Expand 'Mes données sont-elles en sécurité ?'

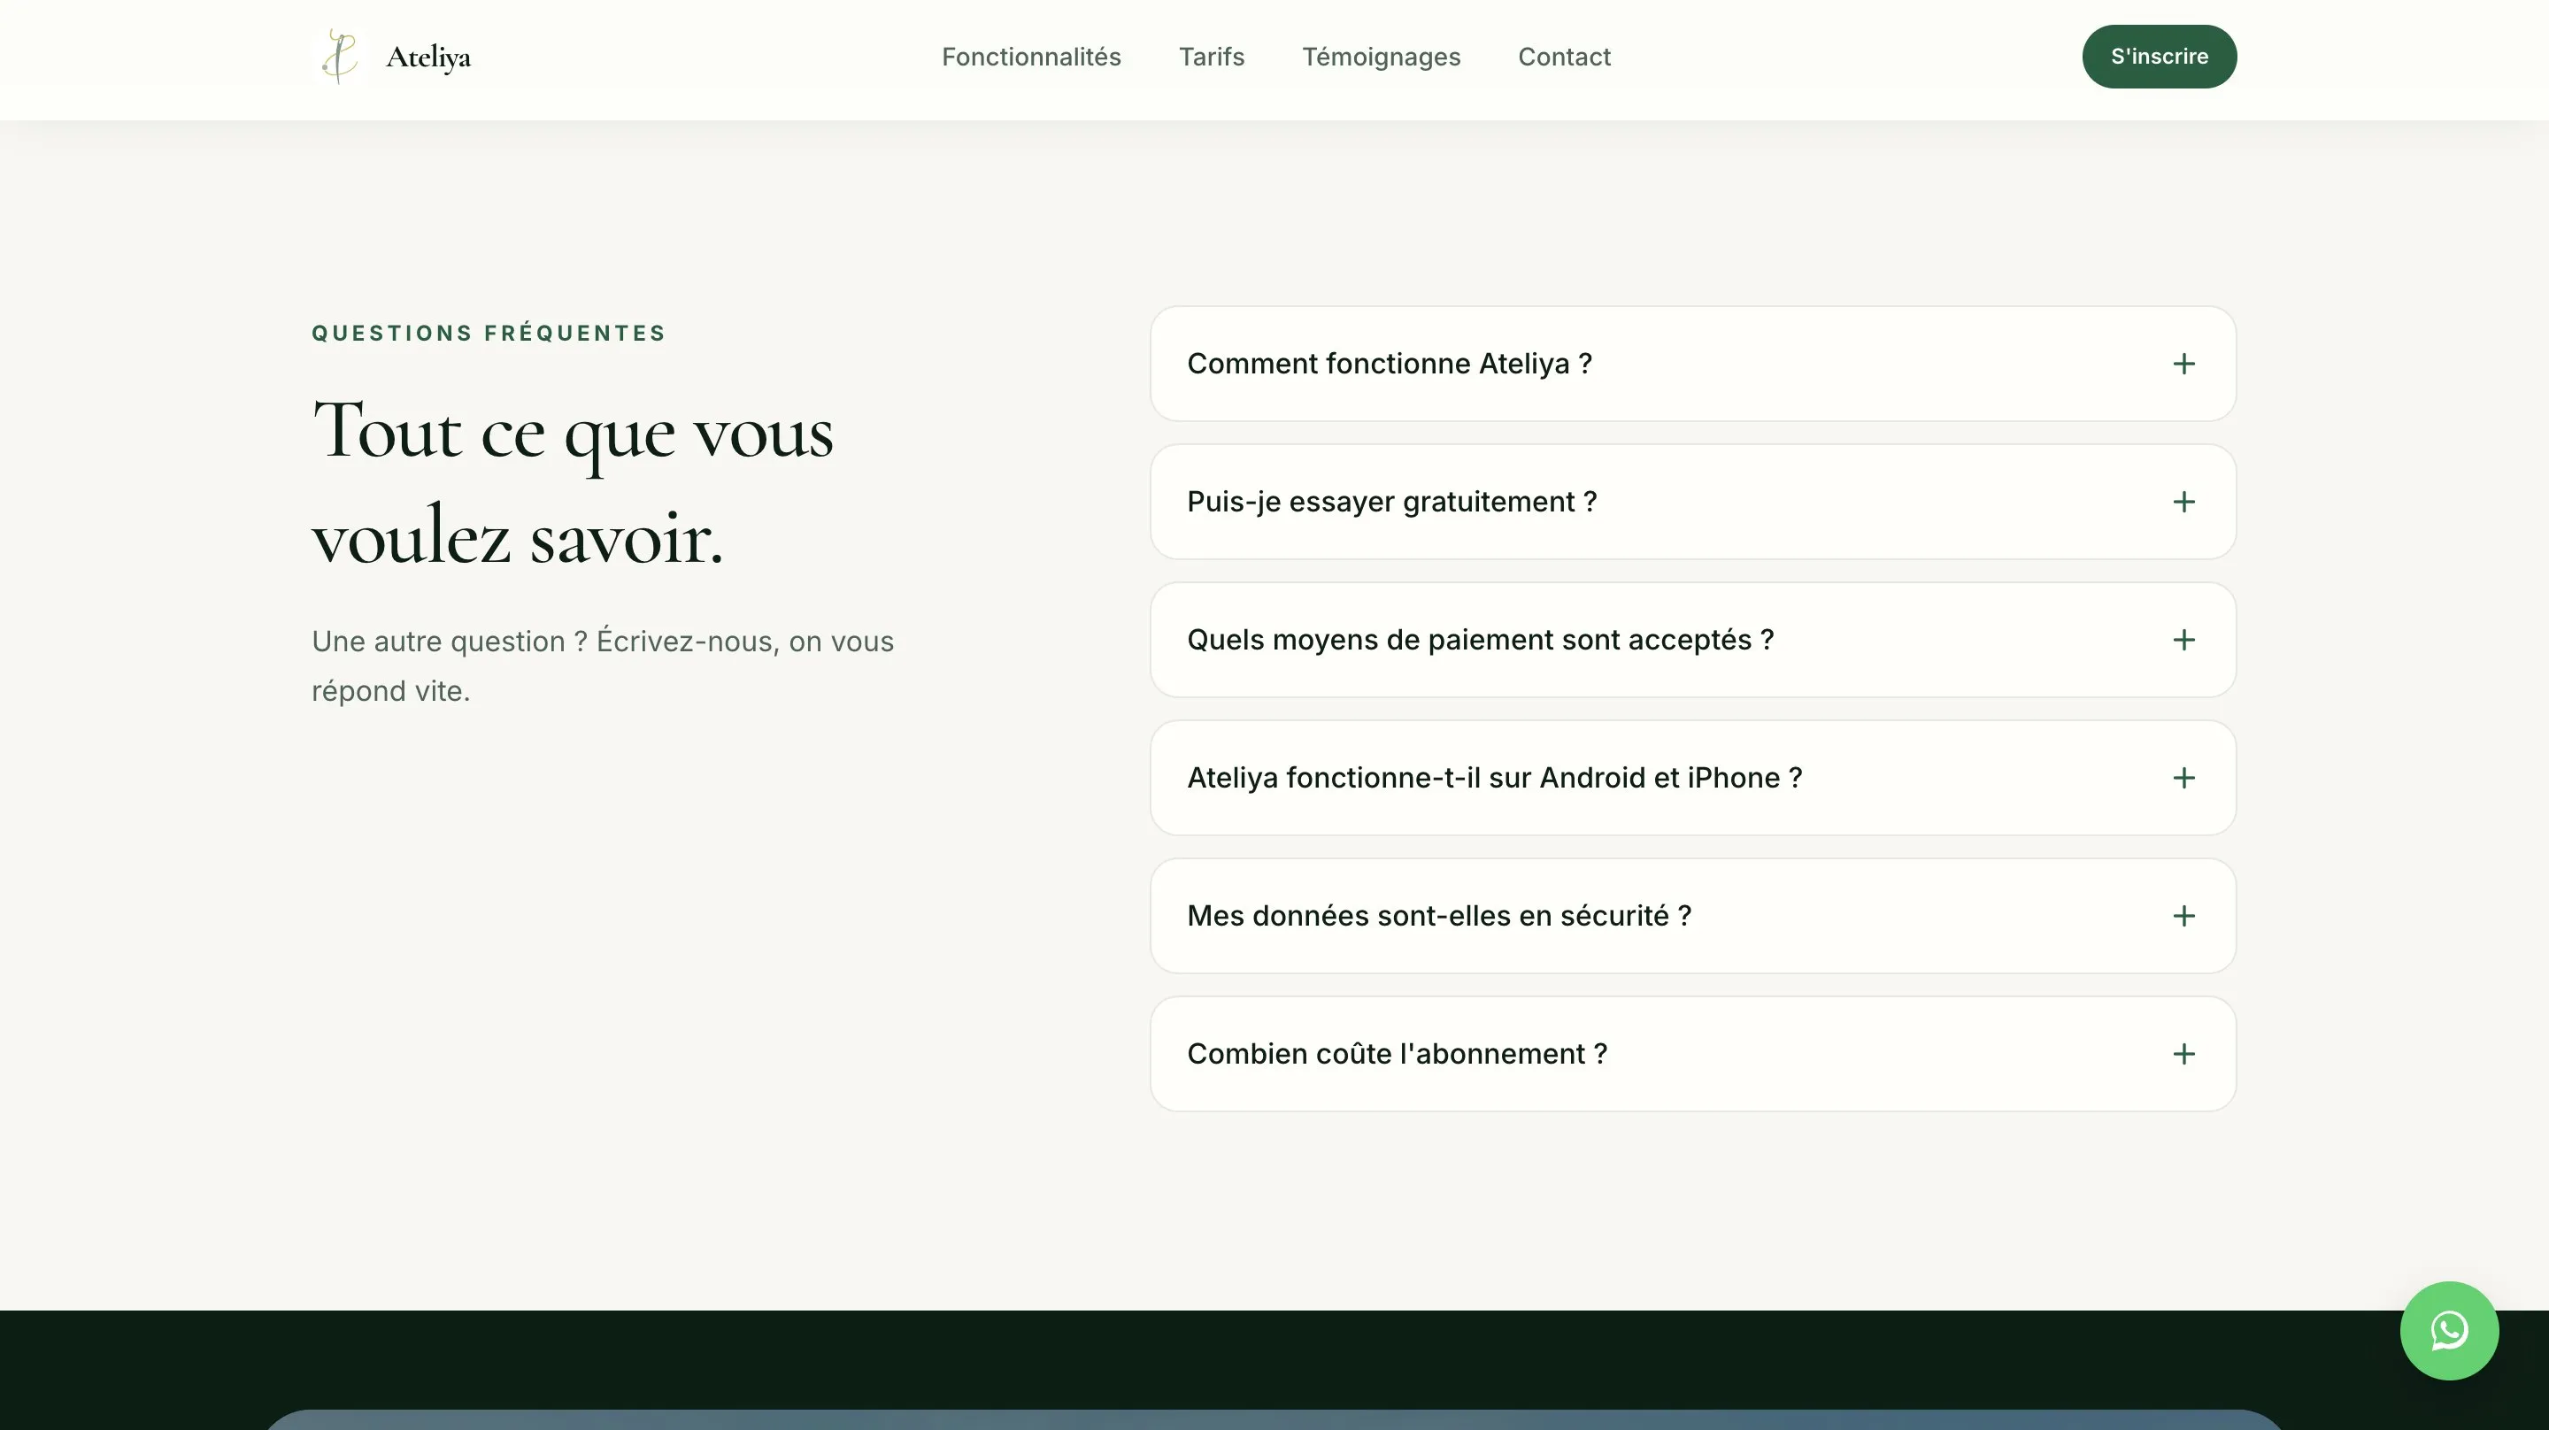pyautogui.click(x=1692, y=917)
